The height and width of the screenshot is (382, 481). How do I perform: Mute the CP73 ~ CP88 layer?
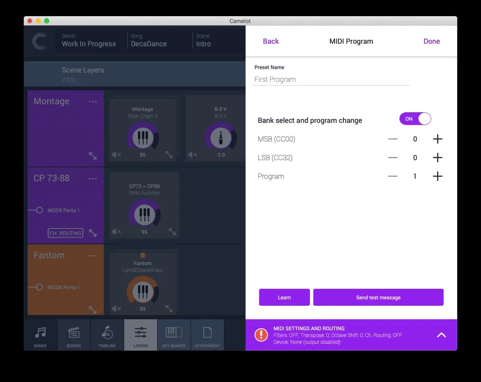point(116,232)
